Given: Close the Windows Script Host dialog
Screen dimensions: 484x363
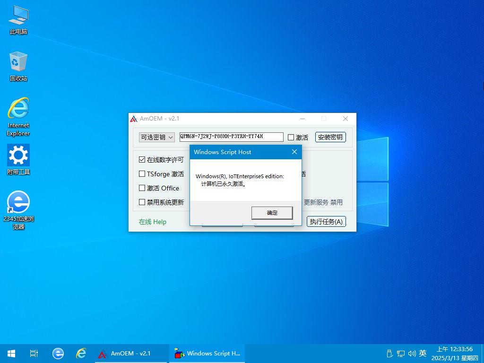Looking at the screenshot, I should 294,152.
